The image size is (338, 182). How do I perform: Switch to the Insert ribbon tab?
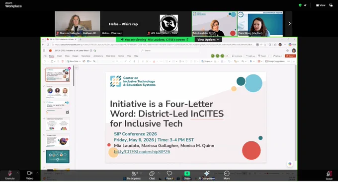60,56
